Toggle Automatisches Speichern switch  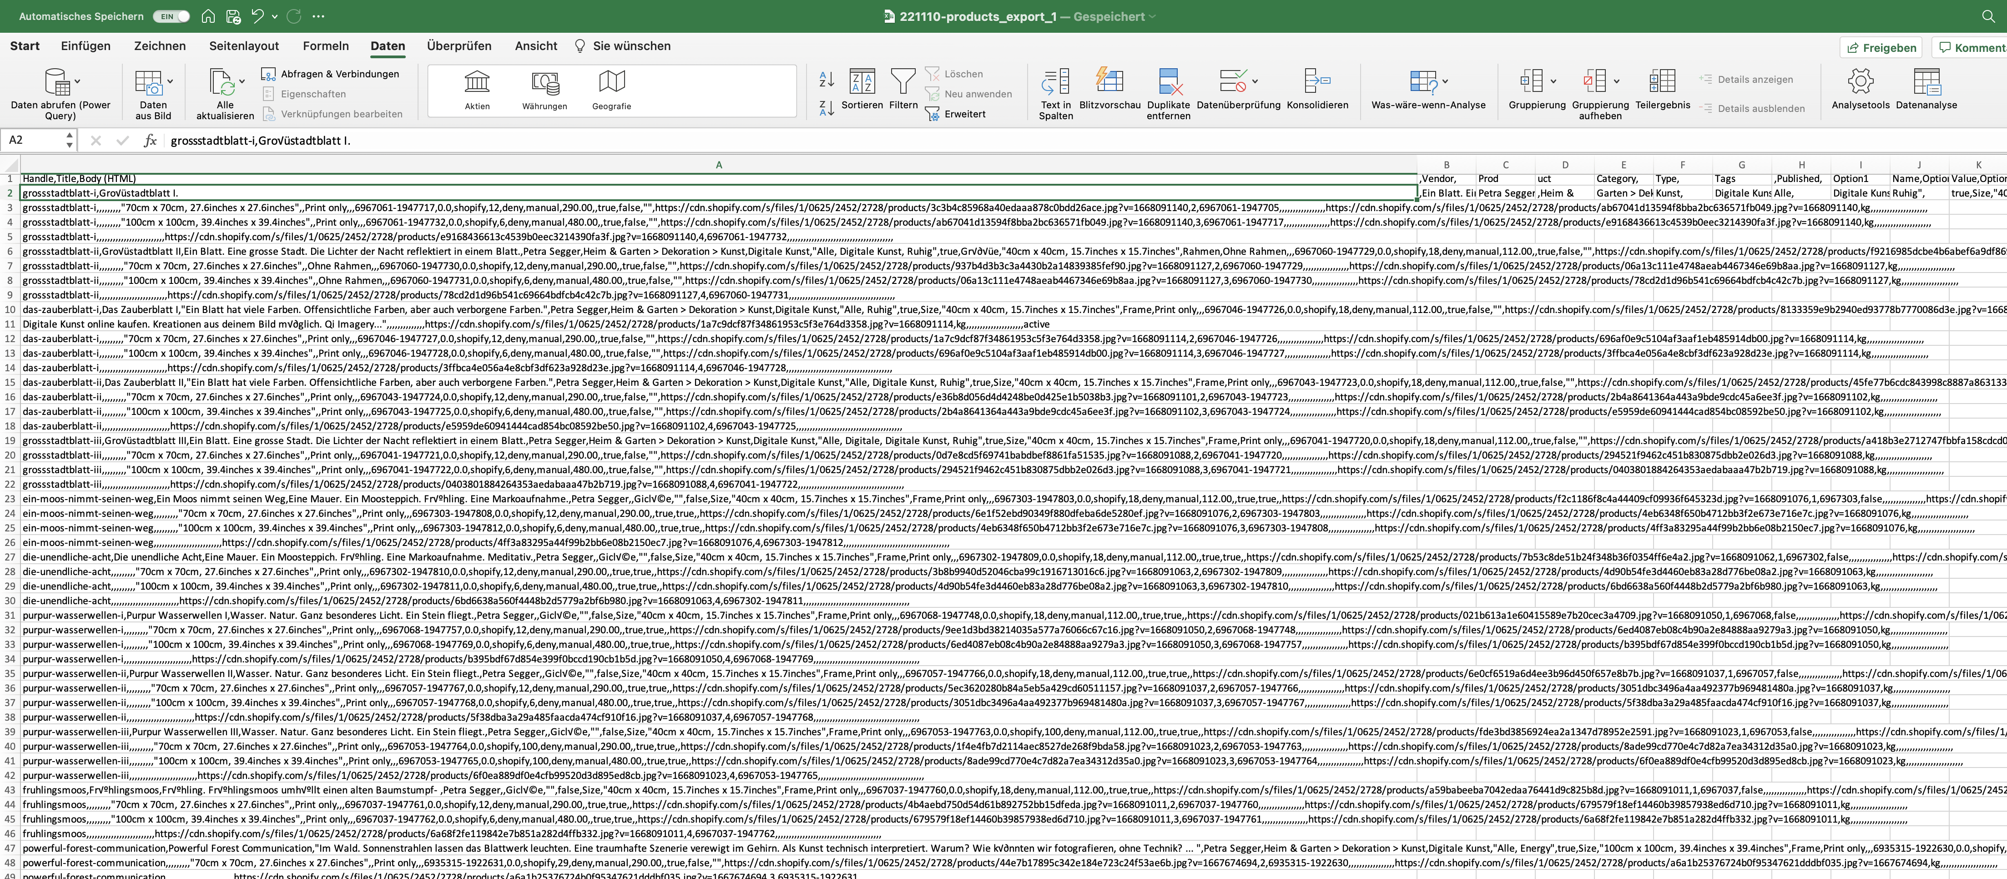tap(171, 15)
